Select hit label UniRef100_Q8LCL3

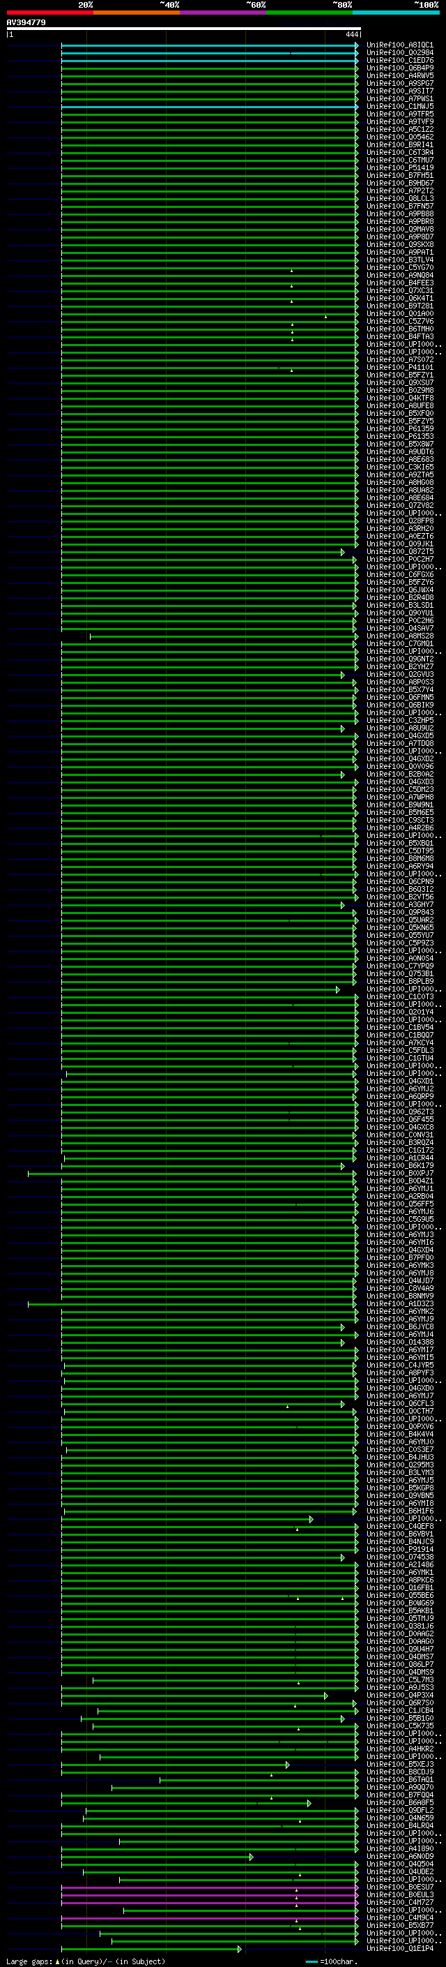[x=399, y=199]
